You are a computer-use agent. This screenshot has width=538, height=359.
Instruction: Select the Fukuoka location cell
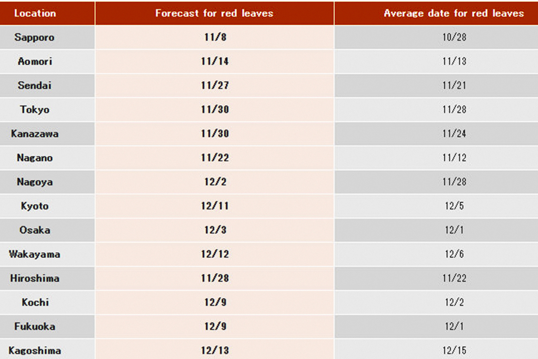(35, 327)
